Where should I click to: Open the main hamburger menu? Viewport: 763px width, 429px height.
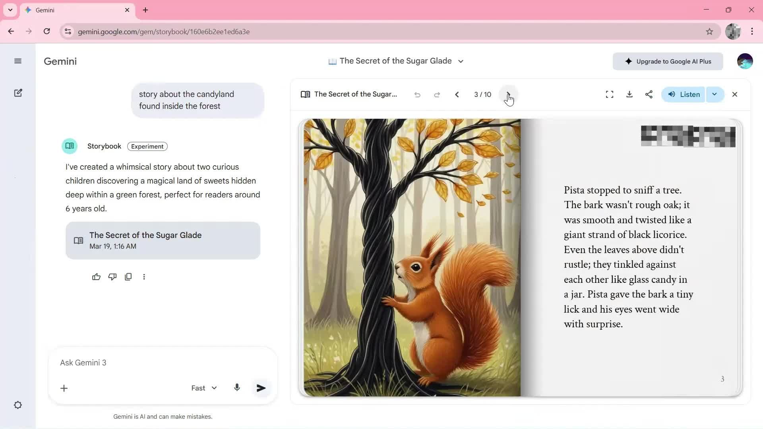point(18,61)
